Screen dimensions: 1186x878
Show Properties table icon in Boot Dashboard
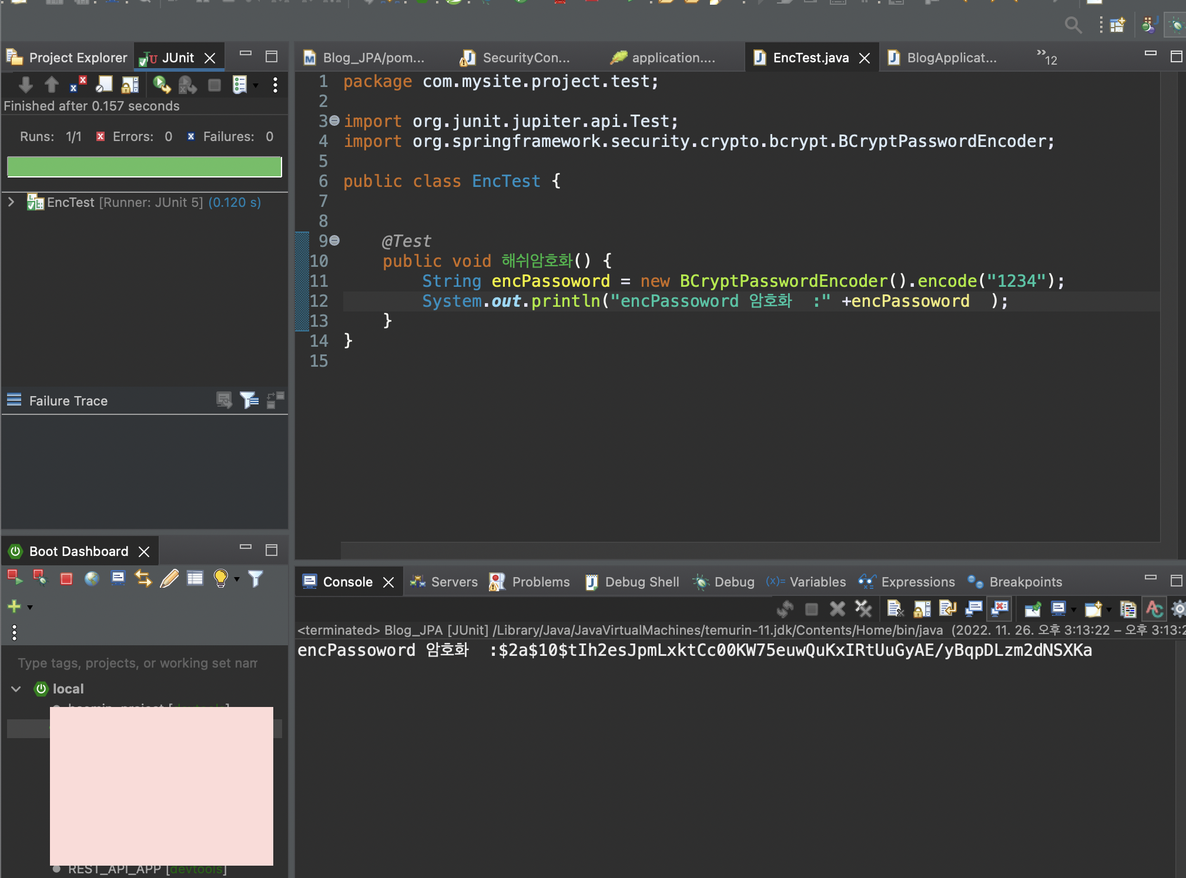click(195, 578)
